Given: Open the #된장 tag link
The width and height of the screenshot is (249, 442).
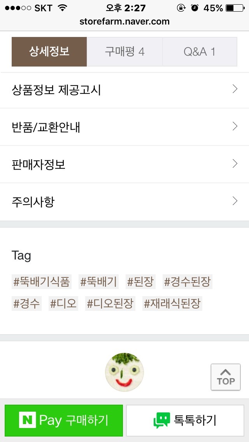Looking at the screenshot, I should [141, 282].
